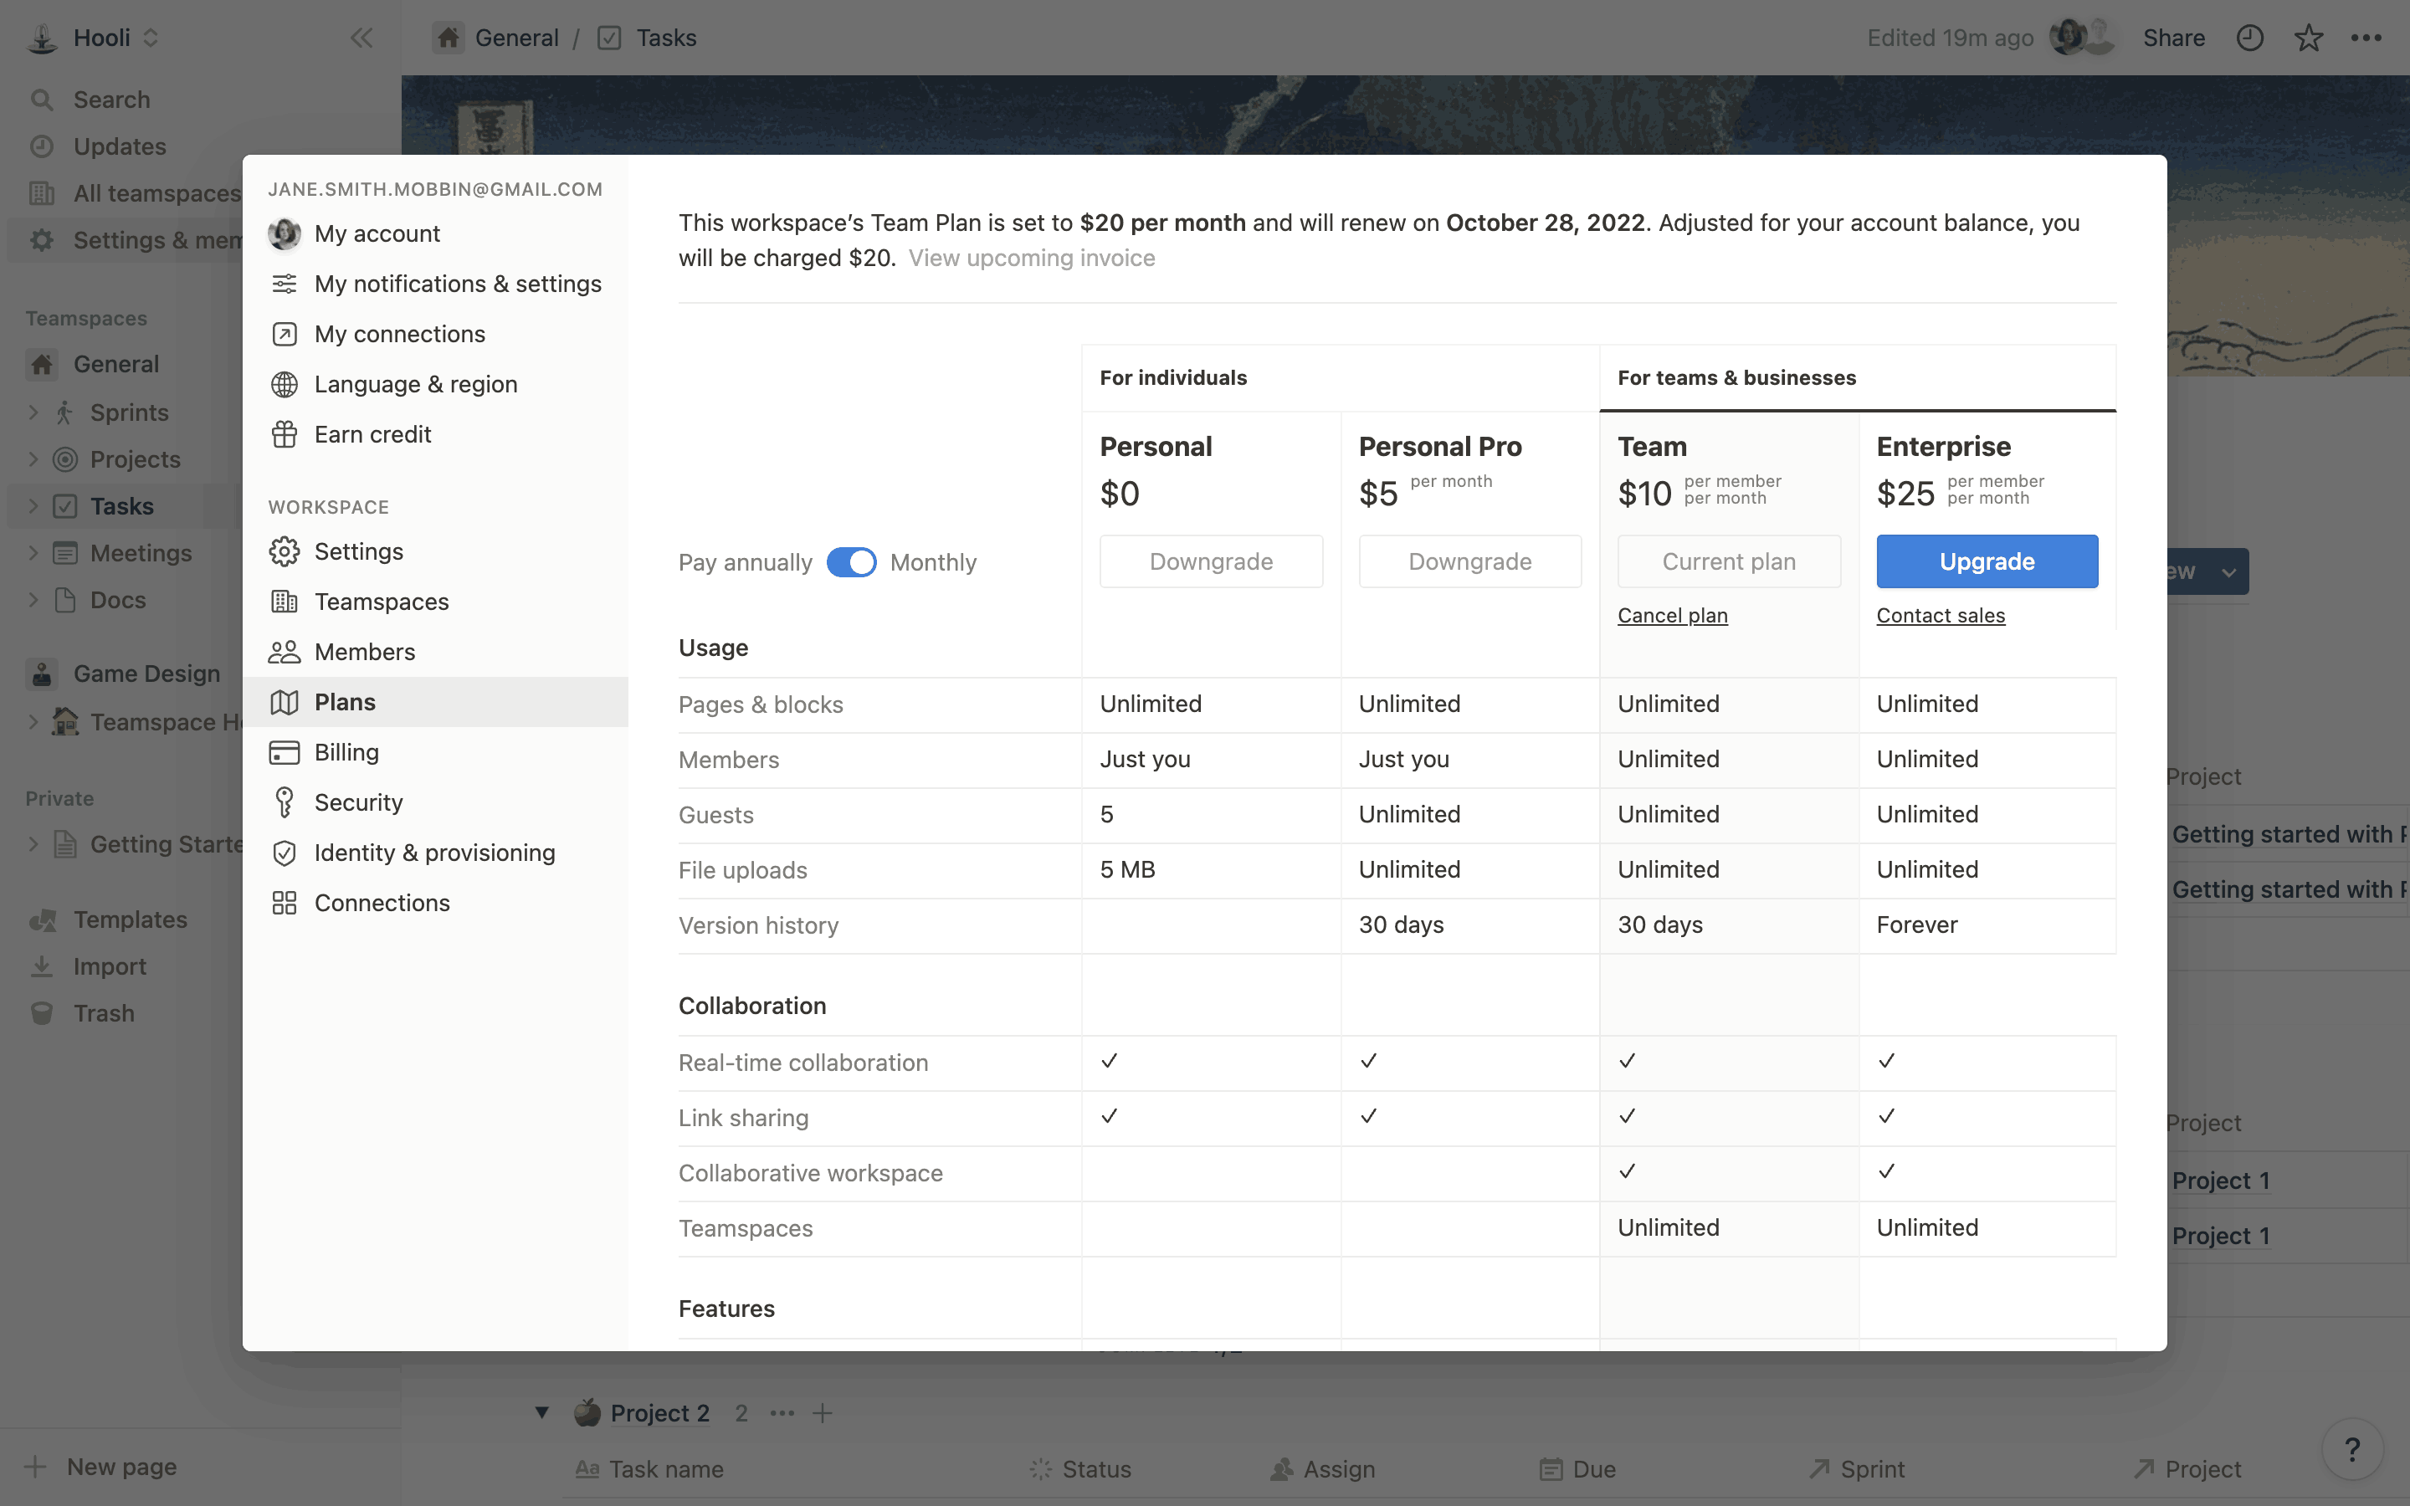Viewport: 2410px width, 1506px height.
Task: Open the three-dots page menu
Action: [x=2365, y=38]
